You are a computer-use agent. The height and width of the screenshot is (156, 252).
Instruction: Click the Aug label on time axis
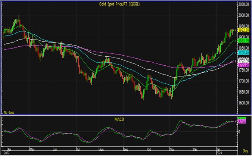tap(102, 148)
